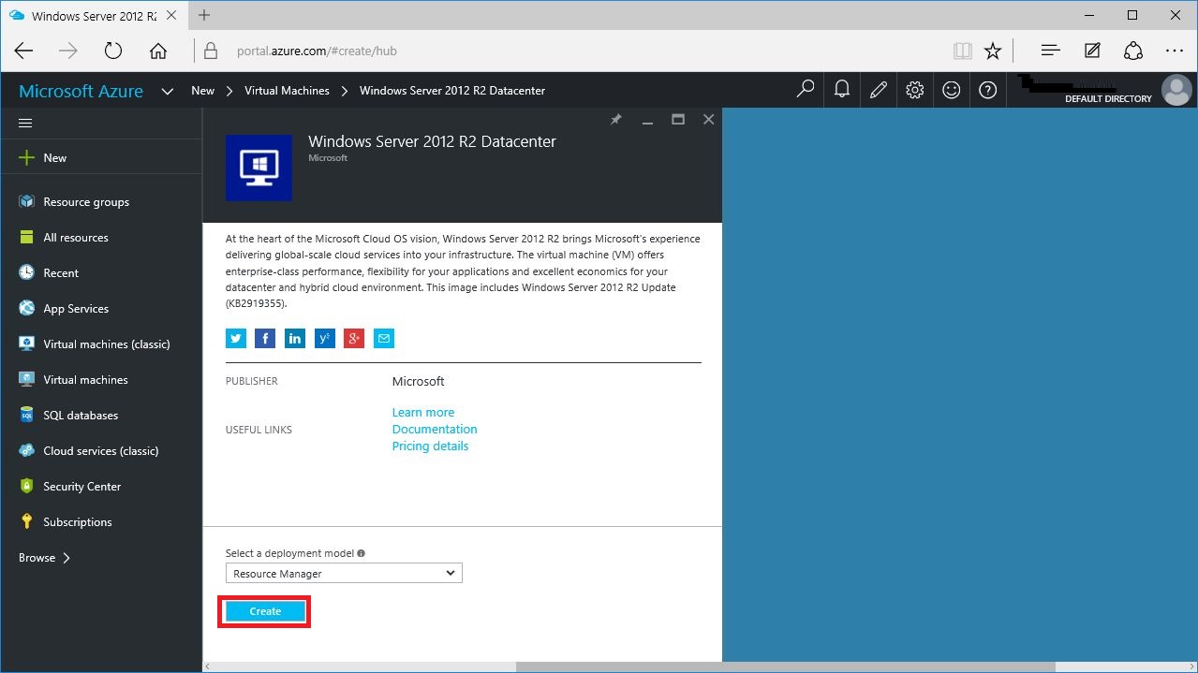Screen dimensions: 1198x673
Task: Open the account avatar menu
Action: pos(1176,90)
